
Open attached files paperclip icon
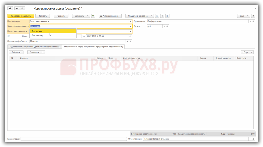162,16
